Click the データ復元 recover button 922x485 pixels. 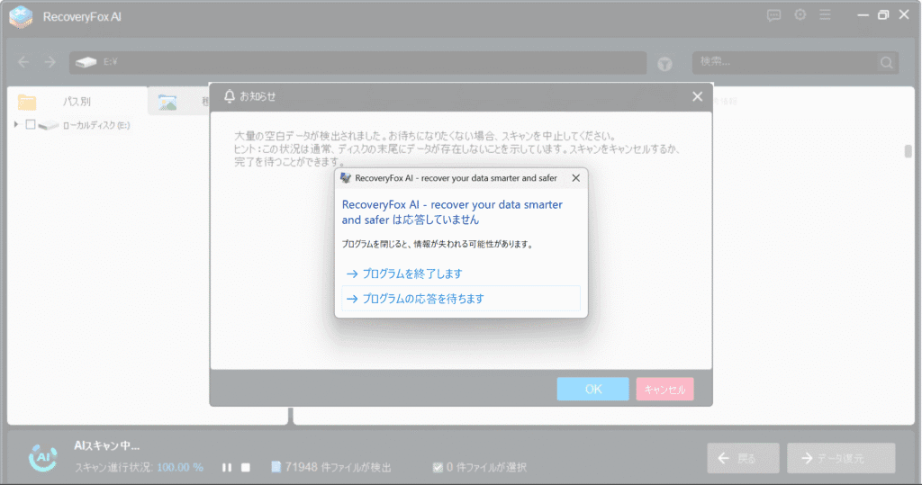pos(841,458)
